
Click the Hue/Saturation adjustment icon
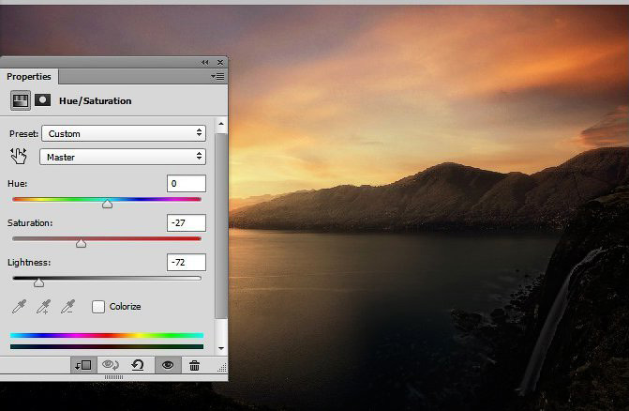tap(20, 100)
